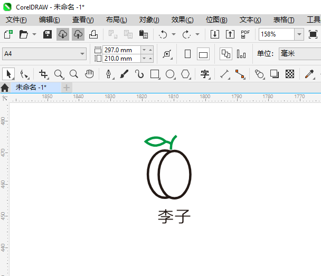
Task: Select the Drop Shadow tool
Action: (275, 74)
